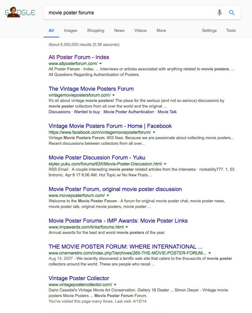
Task: Switch to the Images tab
Action: pyautogui.click(x=70, y=31)
